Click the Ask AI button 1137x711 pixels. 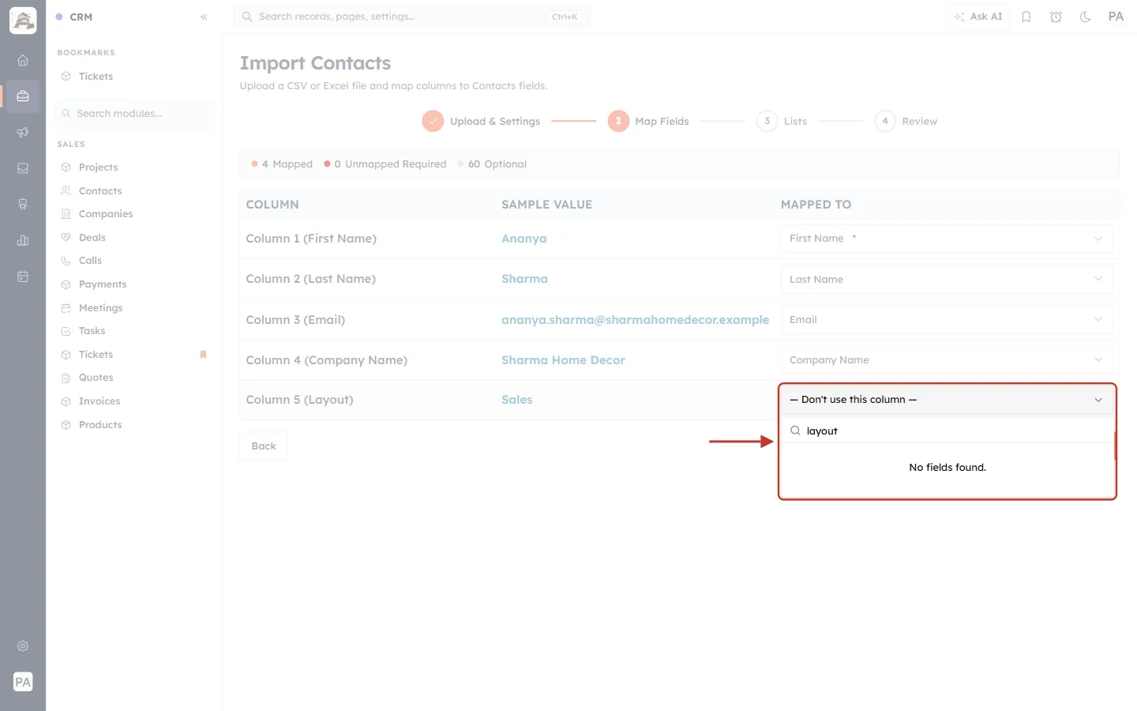pos(978,17)
